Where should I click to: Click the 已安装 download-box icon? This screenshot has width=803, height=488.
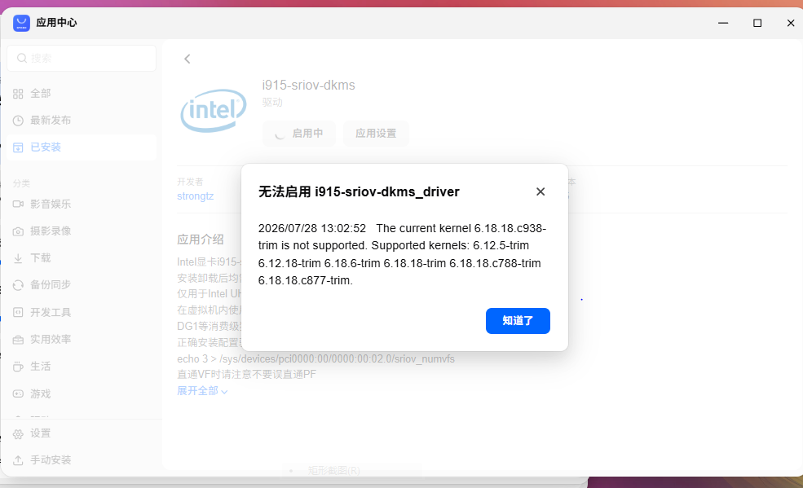point(18,147)
